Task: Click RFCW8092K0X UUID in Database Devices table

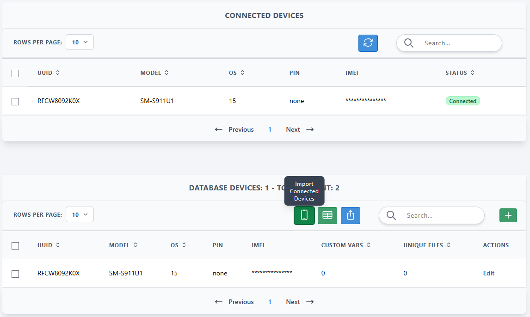Action: click(58, 273)
